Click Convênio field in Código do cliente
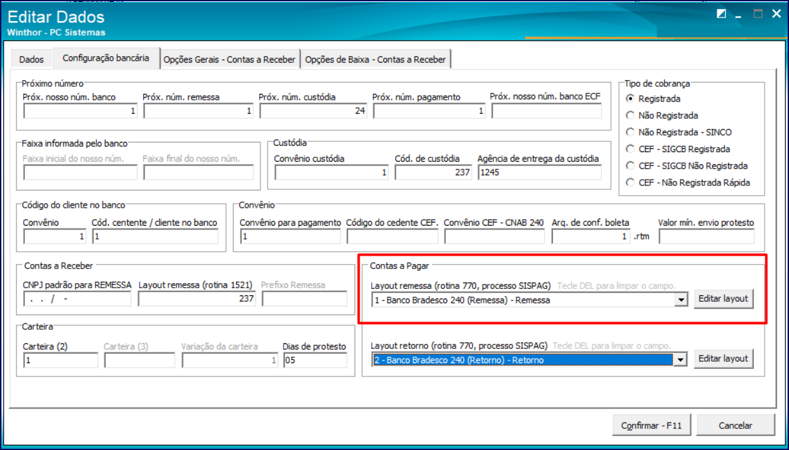789x450 pixels. (x=55, y=237)
